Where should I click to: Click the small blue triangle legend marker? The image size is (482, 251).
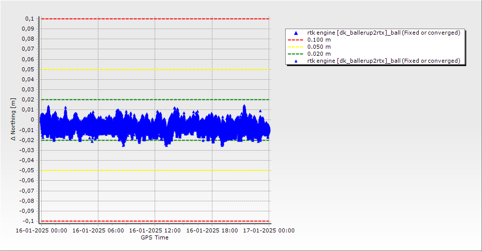pyautogui.click(x=296, y=61)
